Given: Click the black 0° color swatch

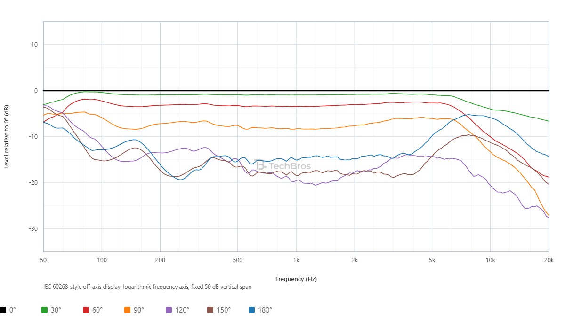Looking at the screenshot, I should [x=3, y=310].
